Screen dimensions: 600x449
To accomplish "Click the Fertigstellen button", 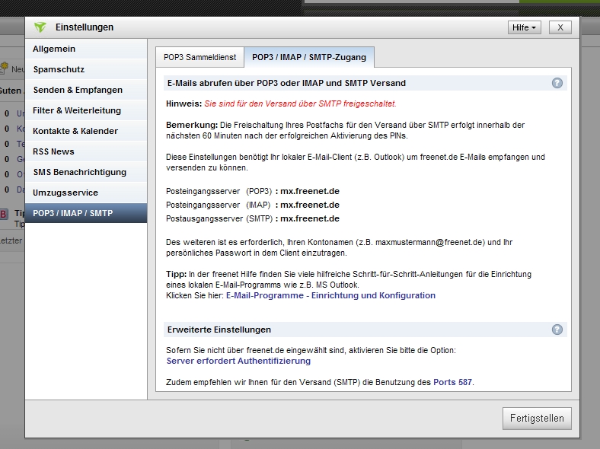I will tap(537, 419).
